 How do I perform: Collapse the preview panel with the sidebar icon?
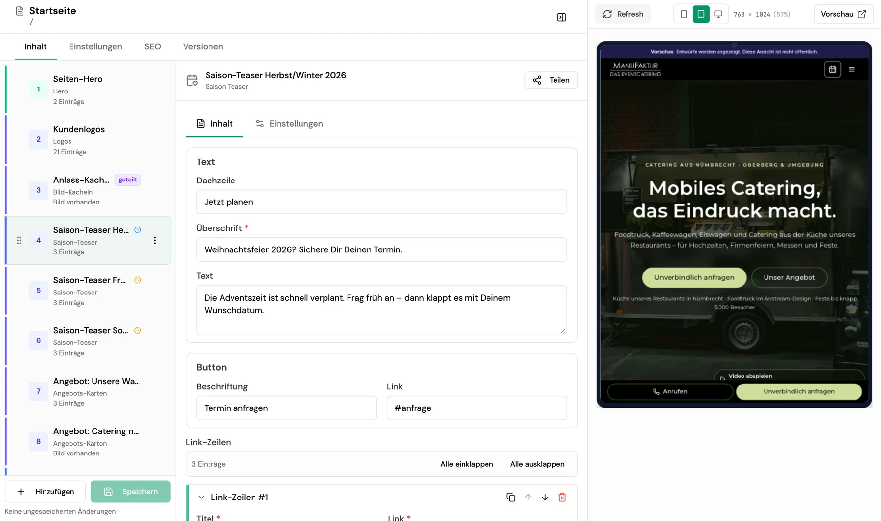coord(561,17)
